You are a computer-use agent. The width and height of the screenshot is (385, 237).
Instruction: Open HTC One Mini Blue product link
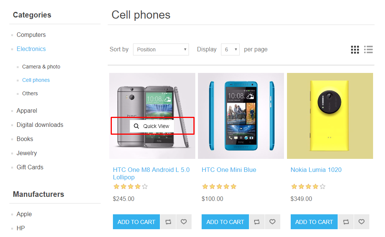[x=229, y=170]
